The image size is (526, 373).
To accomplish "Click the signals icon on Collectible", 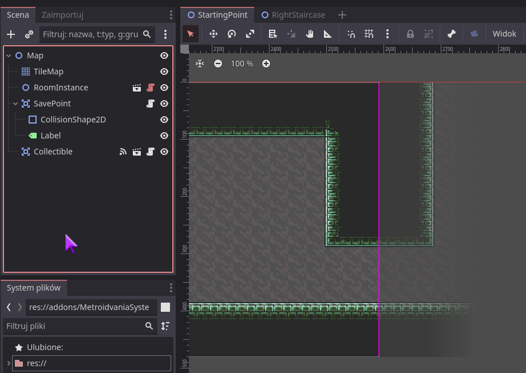I will [x=122, y=152].
